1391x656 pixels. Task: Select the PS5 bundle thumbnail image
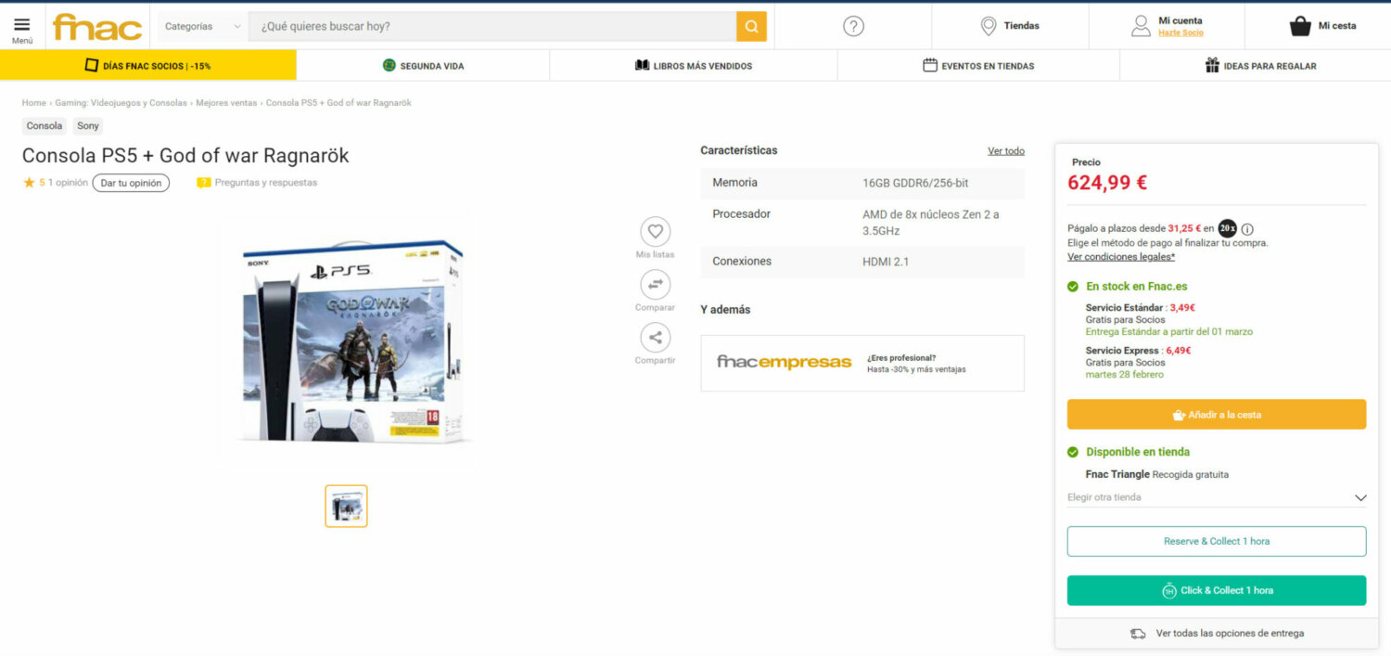coord(346,506)
